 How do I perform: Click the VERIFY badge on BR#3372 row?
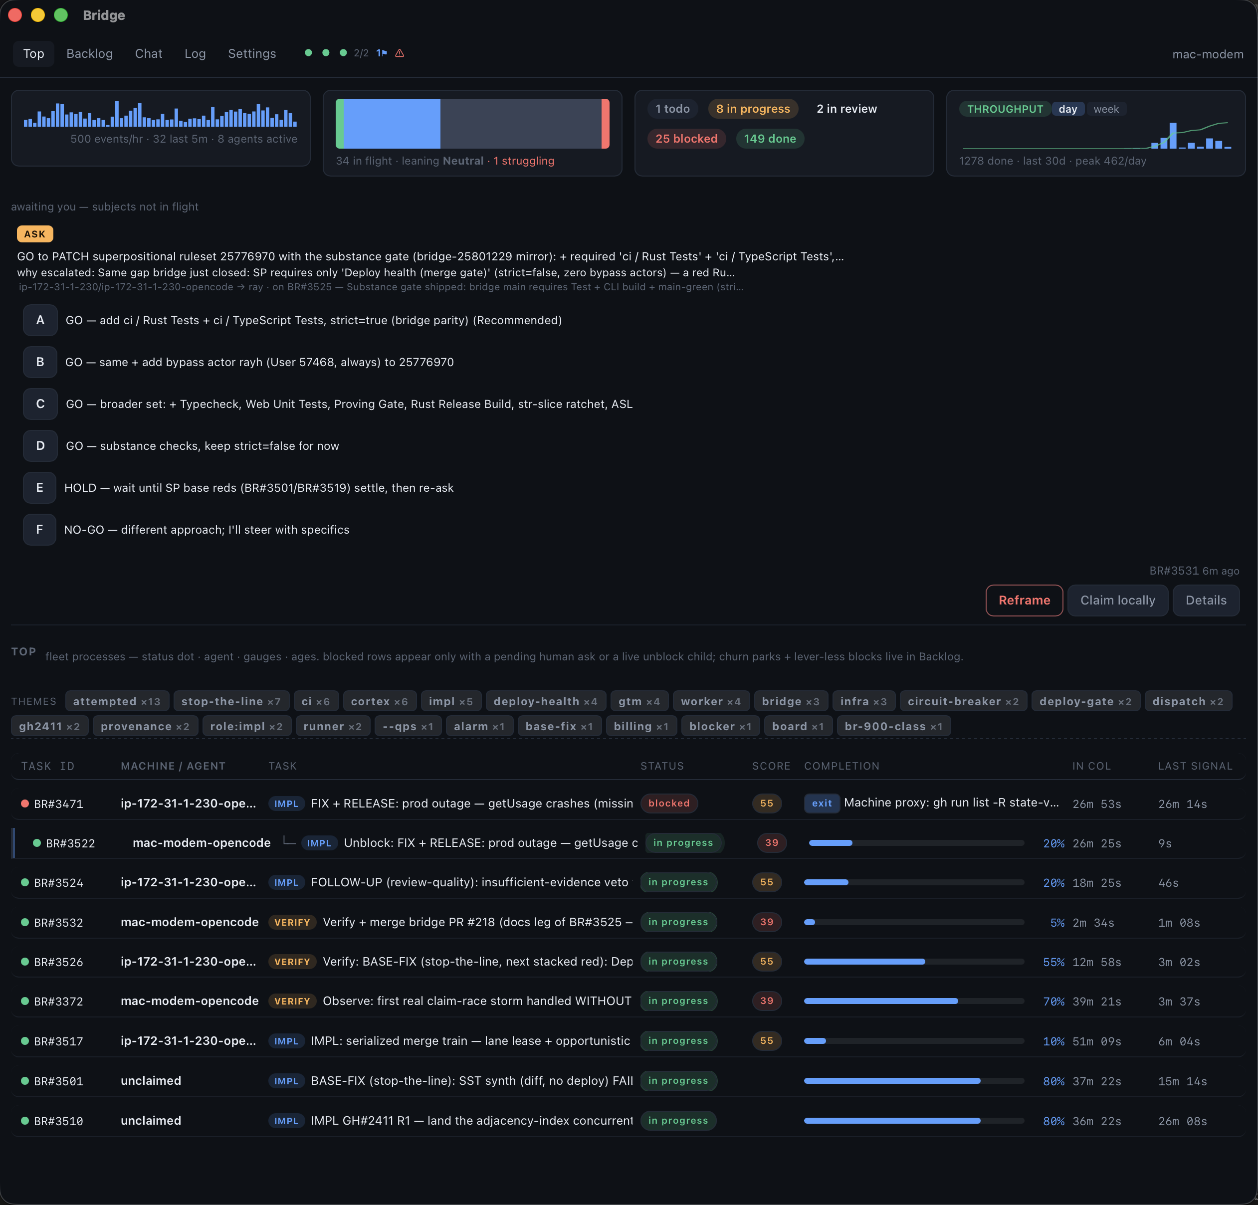point(292,1001)
